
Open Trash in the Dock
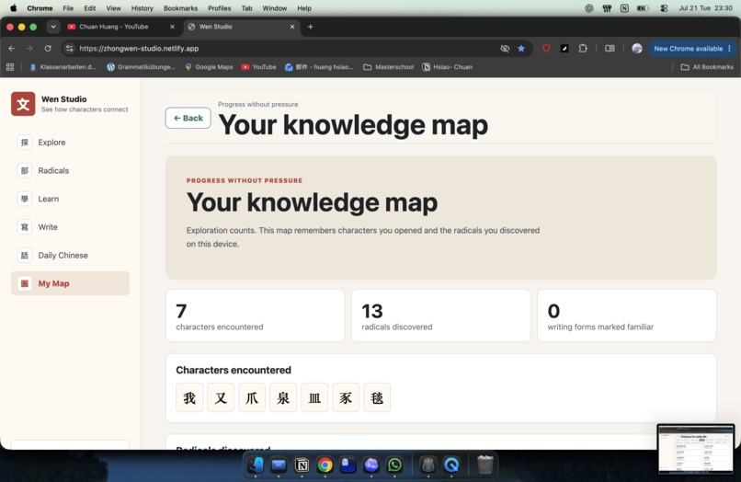pyautogui.click(x=484, y=465)
